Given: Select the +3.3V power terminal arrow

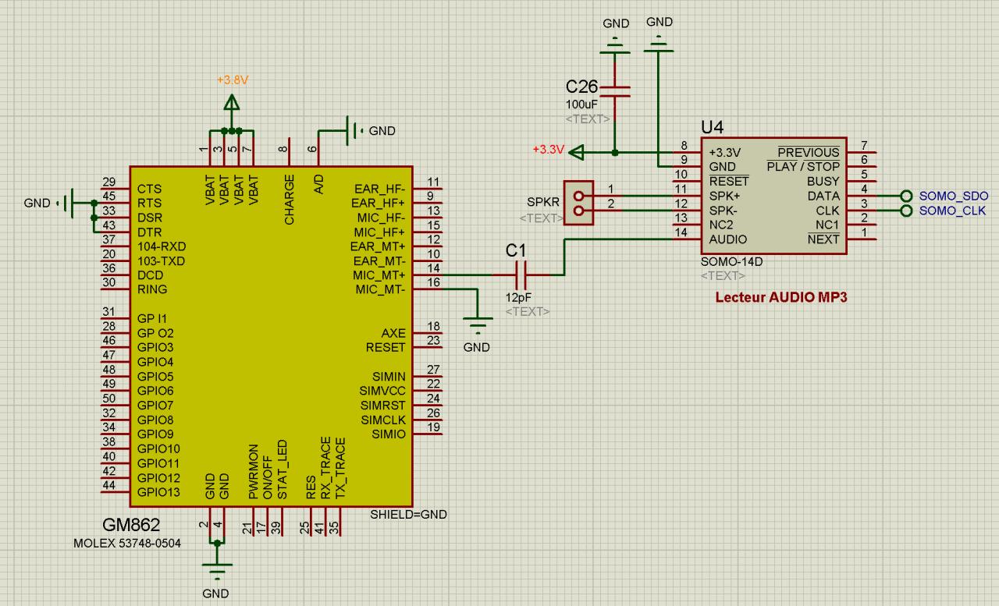Looking at the screenshot, I should tap(578, 151).
